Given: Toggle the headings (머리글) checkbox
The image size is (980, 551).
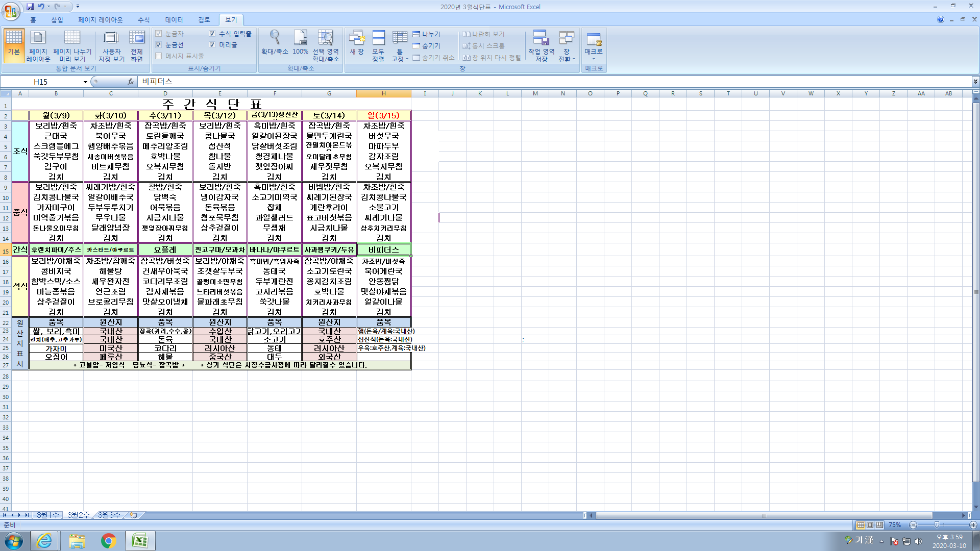Looking at the screenshot, I should point(212,45).
